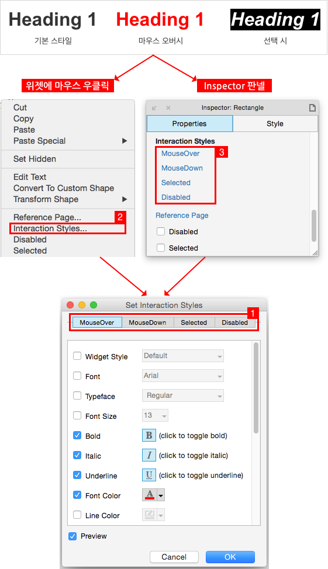Close the Inspector panel with x icon
328x569 pixels.
pyautogui.click(x=168, y=107)
